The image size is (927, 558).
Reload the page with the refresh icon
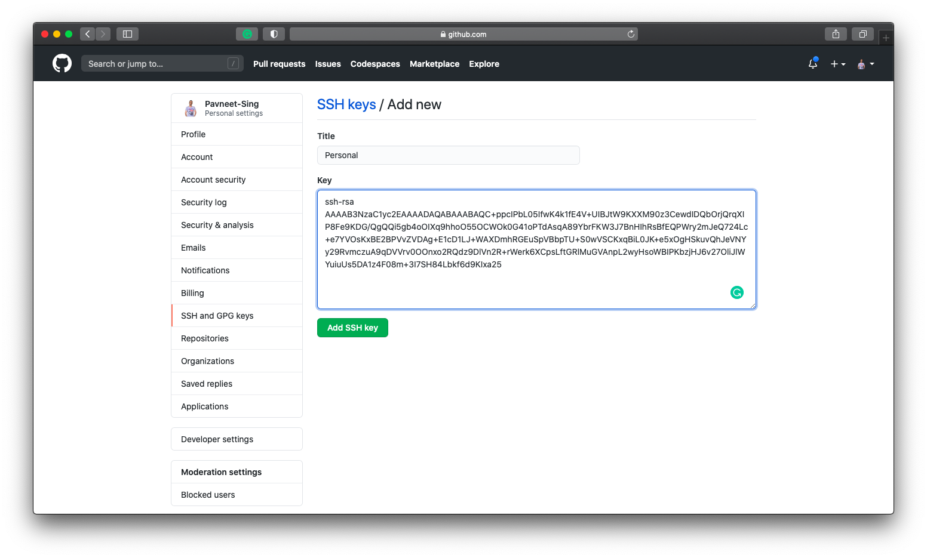coord(631,34)
